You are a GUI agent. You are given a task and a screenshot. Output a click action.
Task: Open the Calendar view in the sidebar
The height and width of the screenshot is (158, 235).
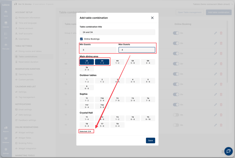[6, 24]
